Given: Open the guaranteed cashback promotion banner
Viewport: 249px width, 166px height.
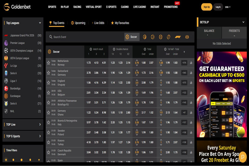Looking at the screenshot, I should pos(222,94).
